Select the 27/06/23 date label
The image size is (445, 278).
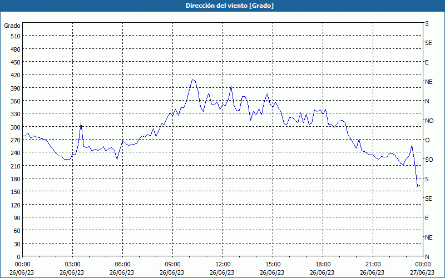422,272
